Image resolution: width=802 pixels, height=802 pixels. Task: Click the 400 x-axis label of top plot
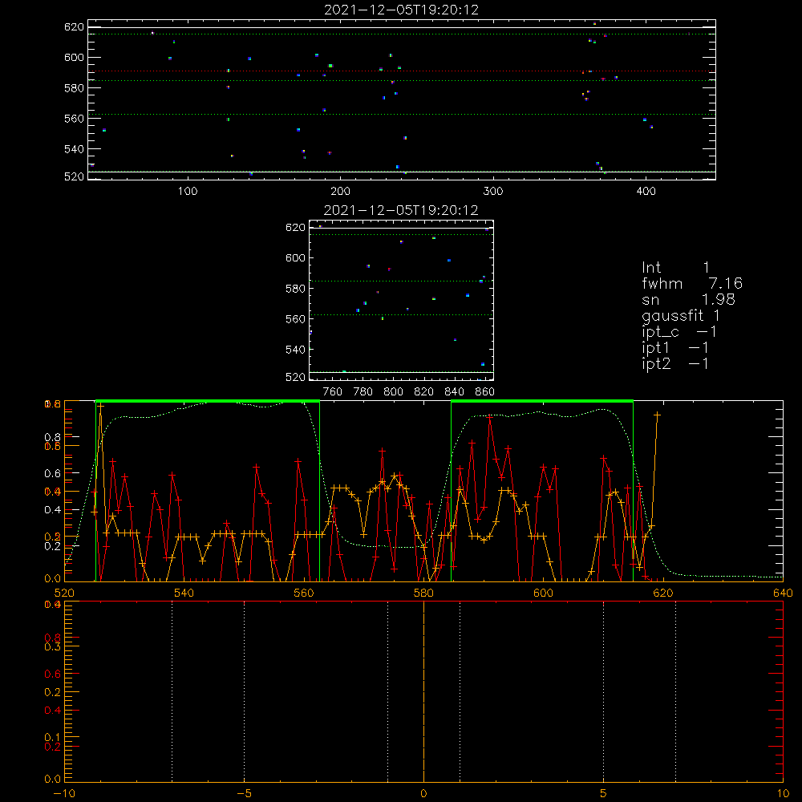[x=646, y=192]
